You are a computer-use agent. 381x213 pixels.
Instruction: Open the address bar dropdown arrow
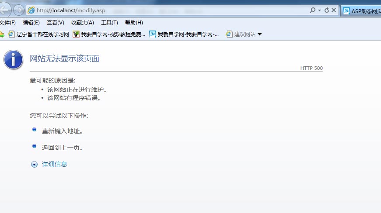pyautogui.click(x=319, y=10)
